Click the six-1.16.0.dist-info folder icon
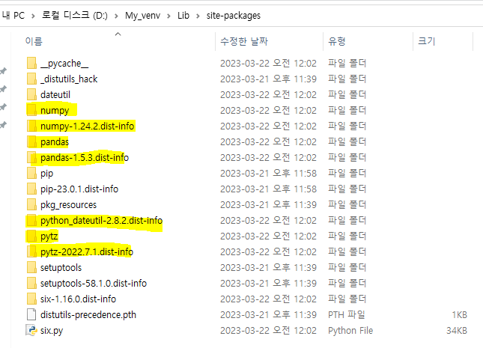 [x=31, y=299]
